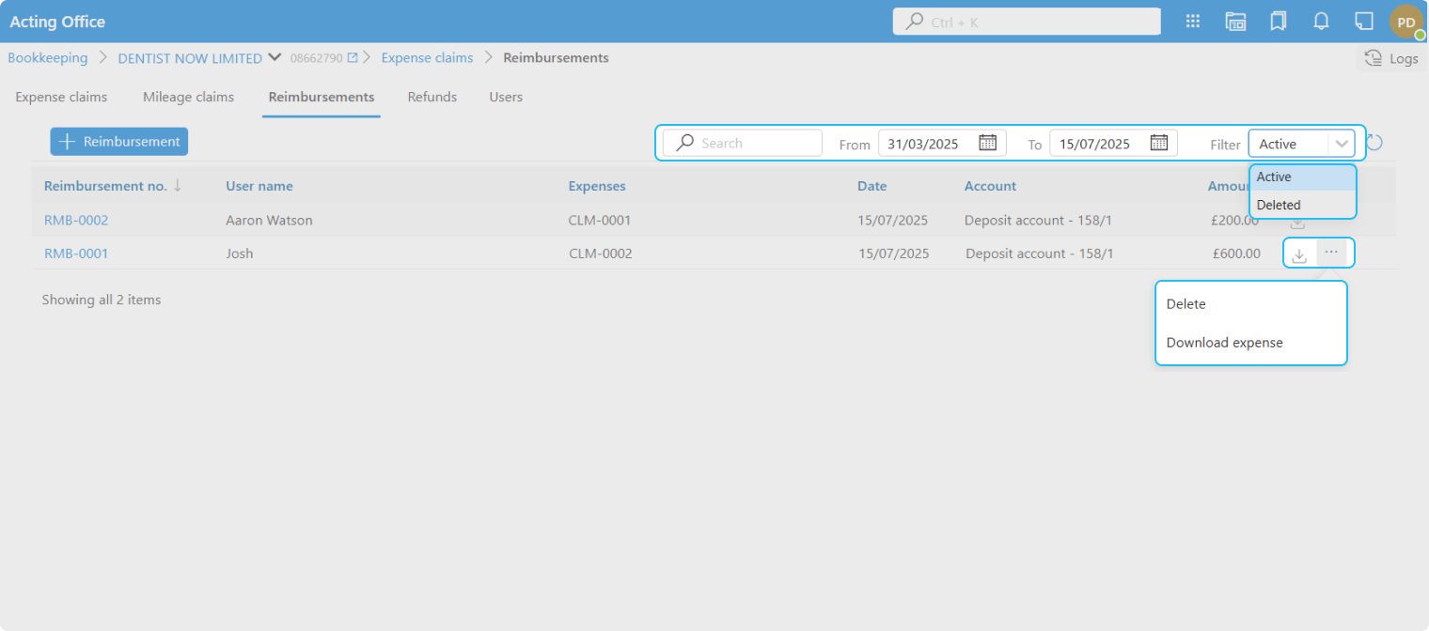Click the notes icon in top bar

1363,22
